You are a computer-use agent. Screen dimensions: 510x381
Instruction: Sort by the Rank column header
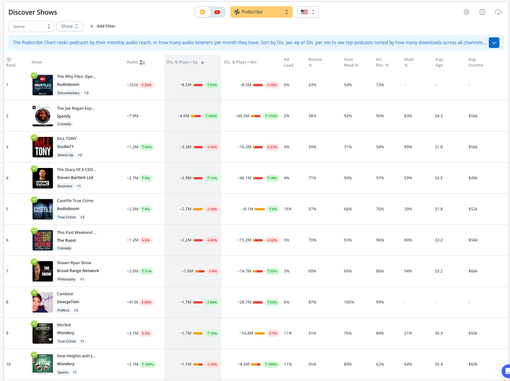click(x=11, y=62)
